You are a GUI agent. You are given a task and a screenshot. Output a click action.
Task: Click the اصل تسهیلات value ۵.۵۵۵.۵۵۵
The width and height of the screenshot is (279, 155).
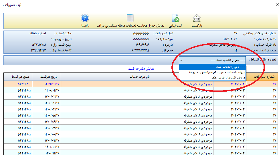(141, 33)
